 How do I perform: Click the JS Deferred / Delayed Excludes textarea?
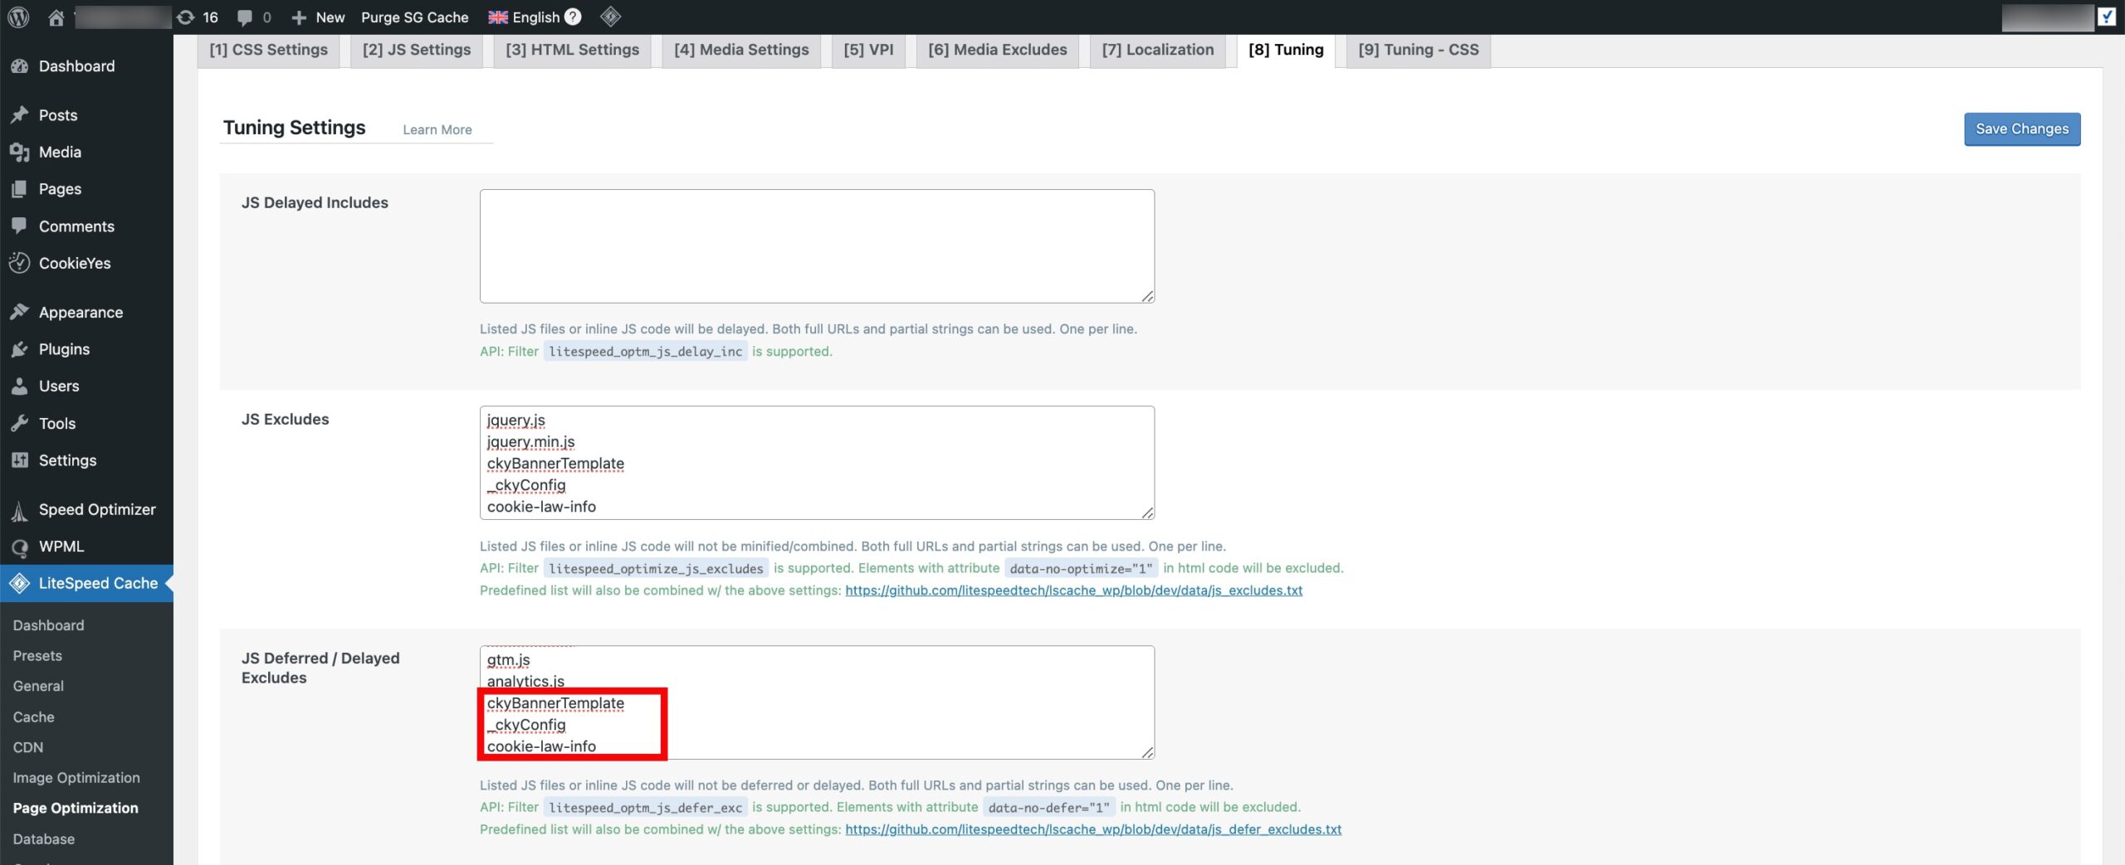pos(817,702)
